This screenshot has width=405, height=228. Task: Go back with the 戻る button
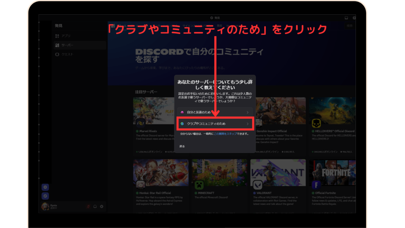(x=182, y=146)
